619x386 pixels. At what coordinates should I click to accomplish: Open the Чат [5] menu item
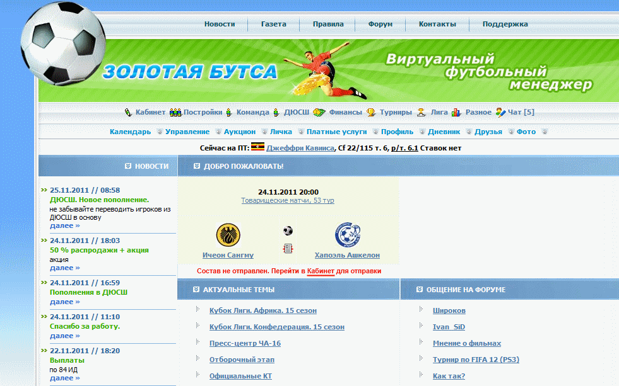click(521, 112)
